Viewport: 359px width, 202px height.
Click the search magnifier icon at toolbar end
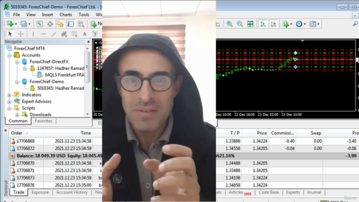click(x=356, y=24)
